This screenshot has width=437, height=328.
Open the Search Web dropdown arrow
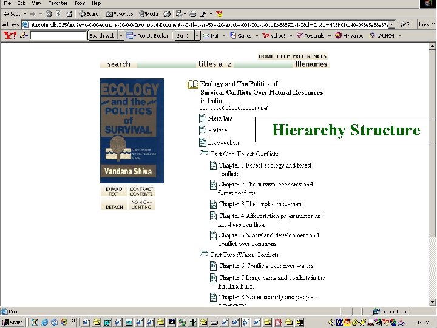tap(121, 35)
